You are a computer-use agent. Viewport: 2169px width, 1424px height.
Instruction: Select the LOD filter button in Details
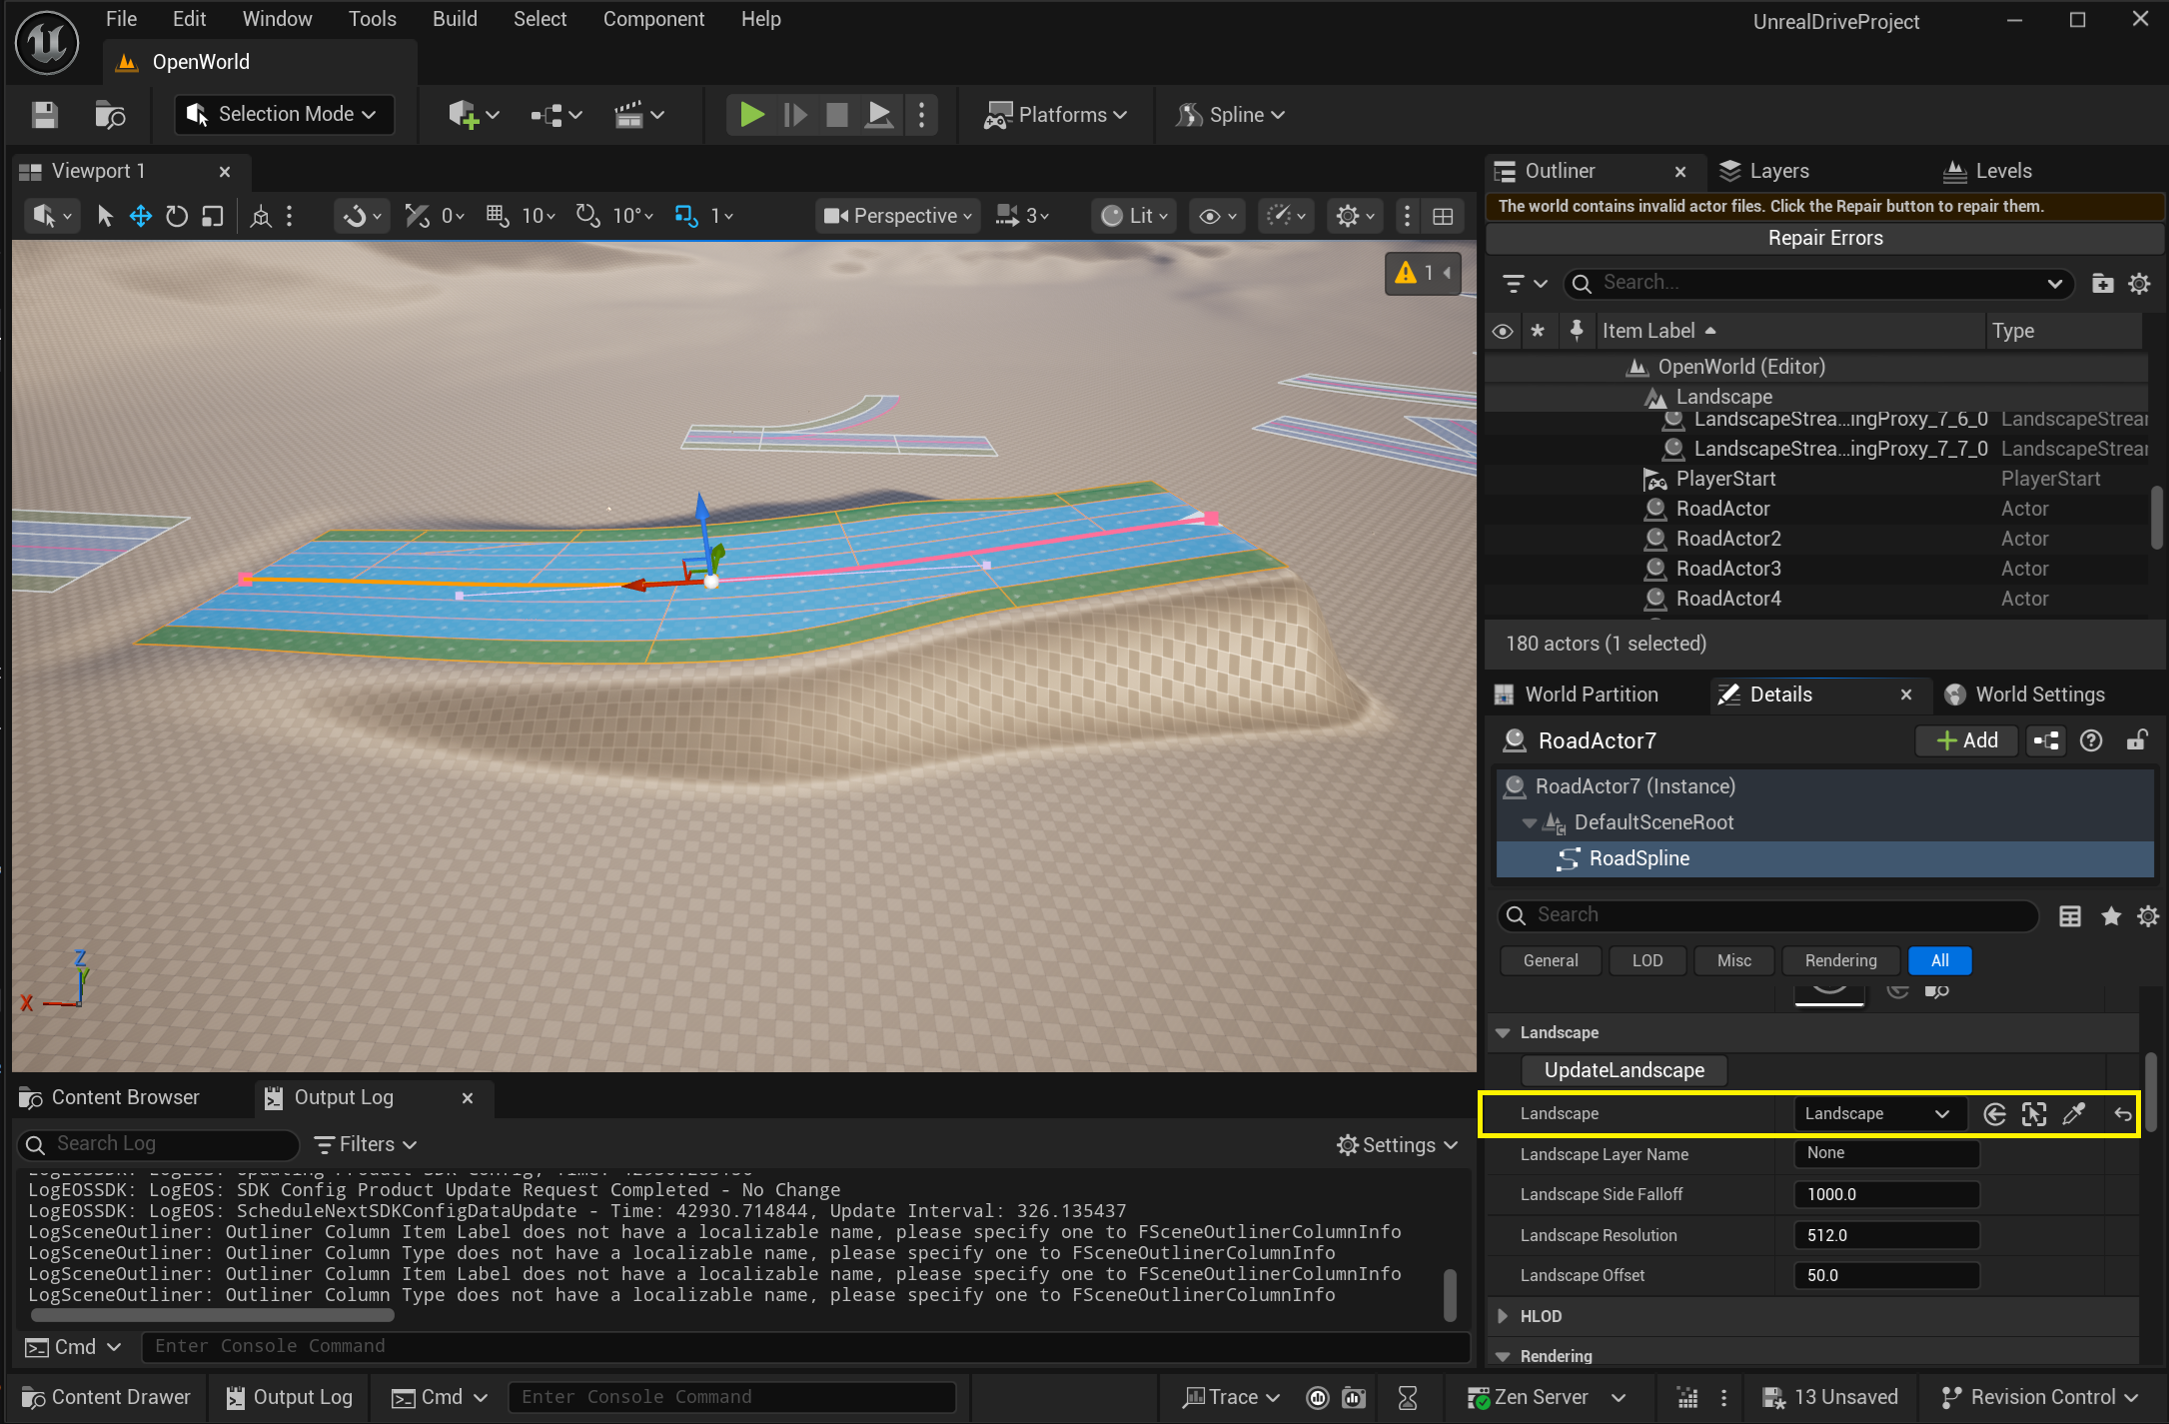click(x=1647, y=960)
